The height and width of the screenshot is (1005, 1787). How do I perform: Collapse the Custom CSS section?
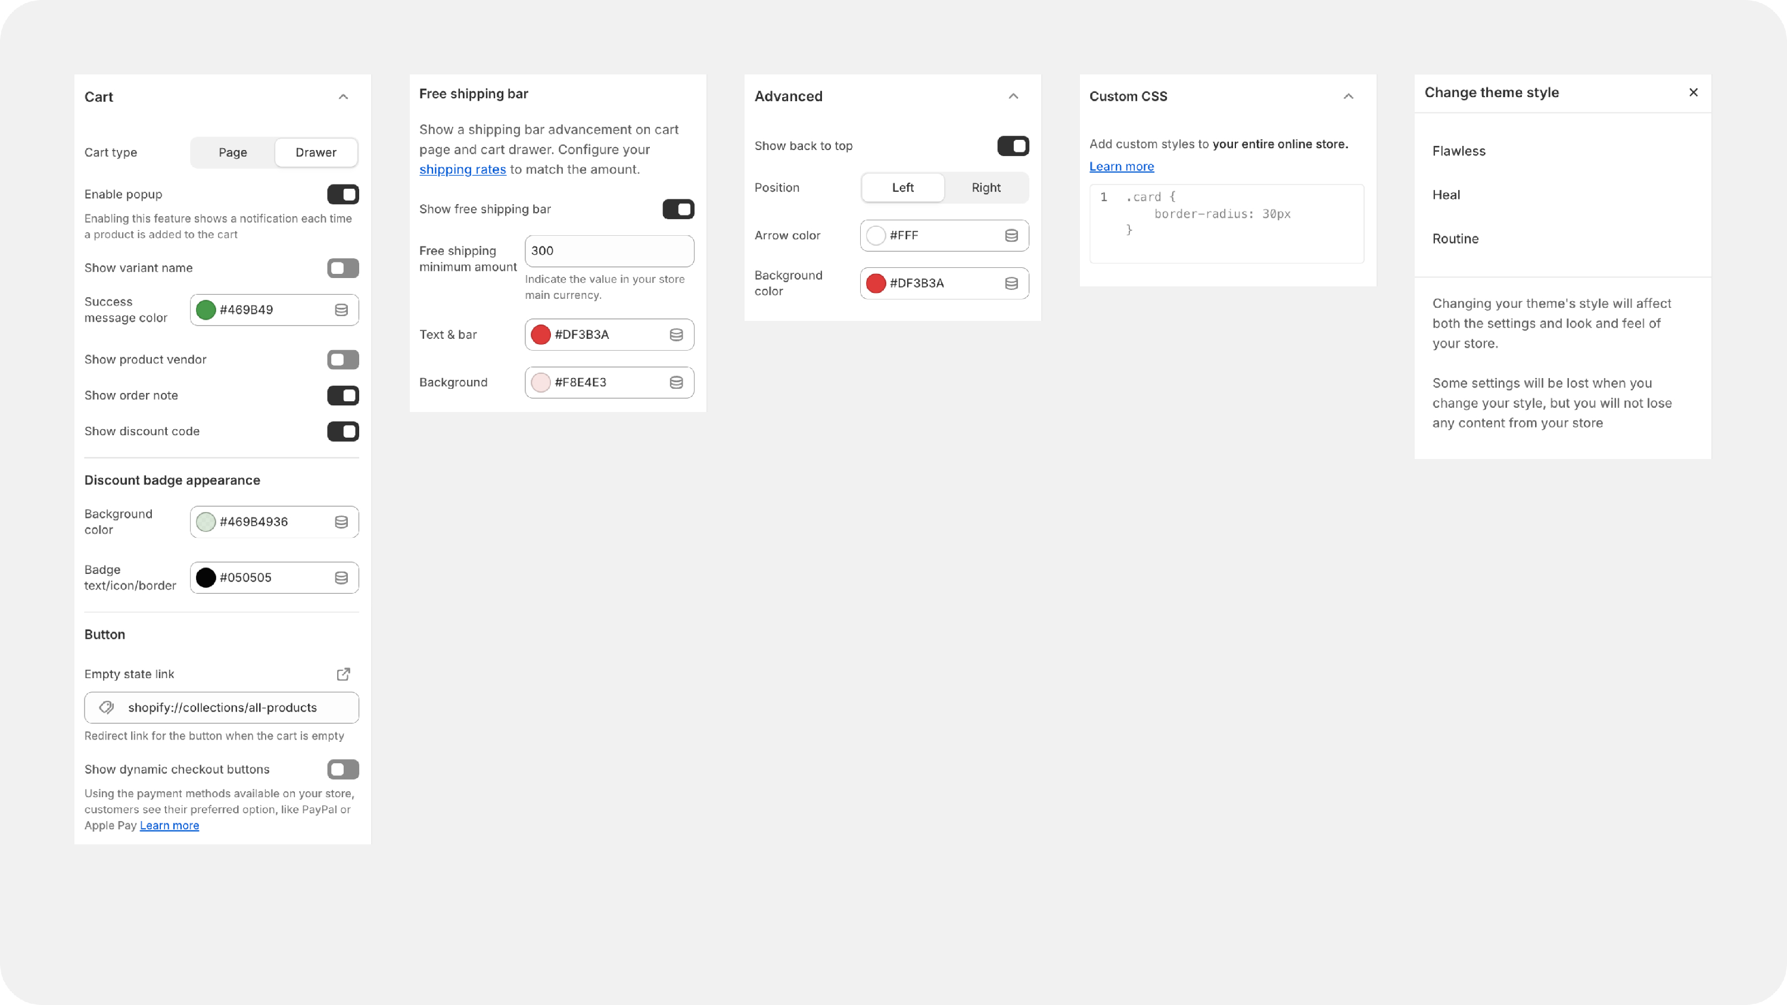pyautogui.click(x=1349, y=96)
